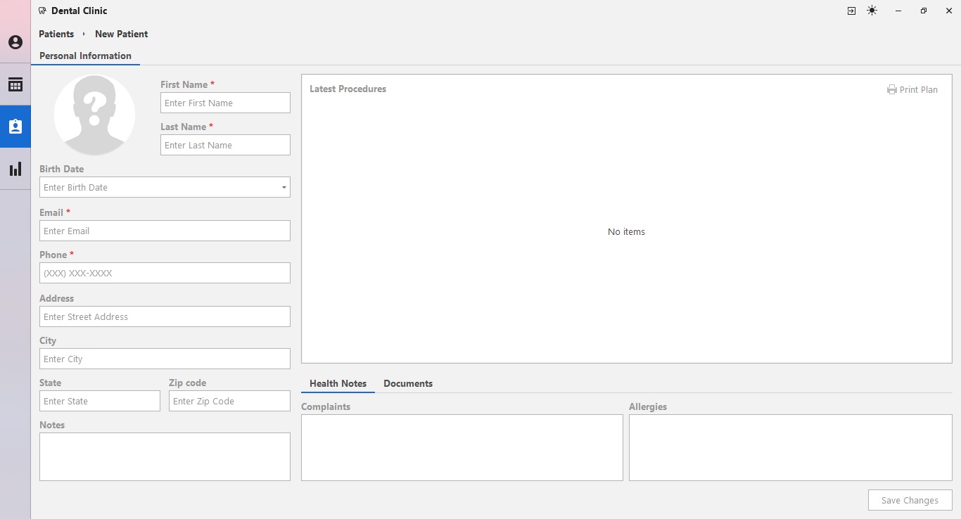Restore down the Dental Clinic window
This screenshot has height=519, width=961.
point(924,11)
